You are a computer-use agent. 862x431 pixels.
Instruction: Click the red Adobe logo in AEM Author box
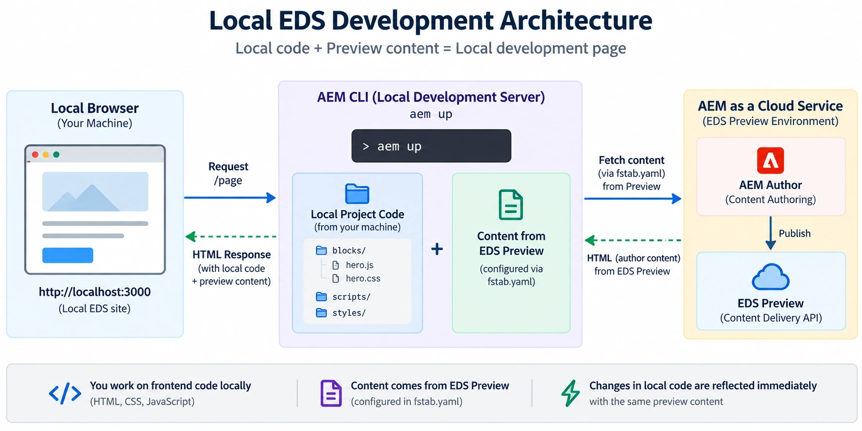click(x=770, y=161)
